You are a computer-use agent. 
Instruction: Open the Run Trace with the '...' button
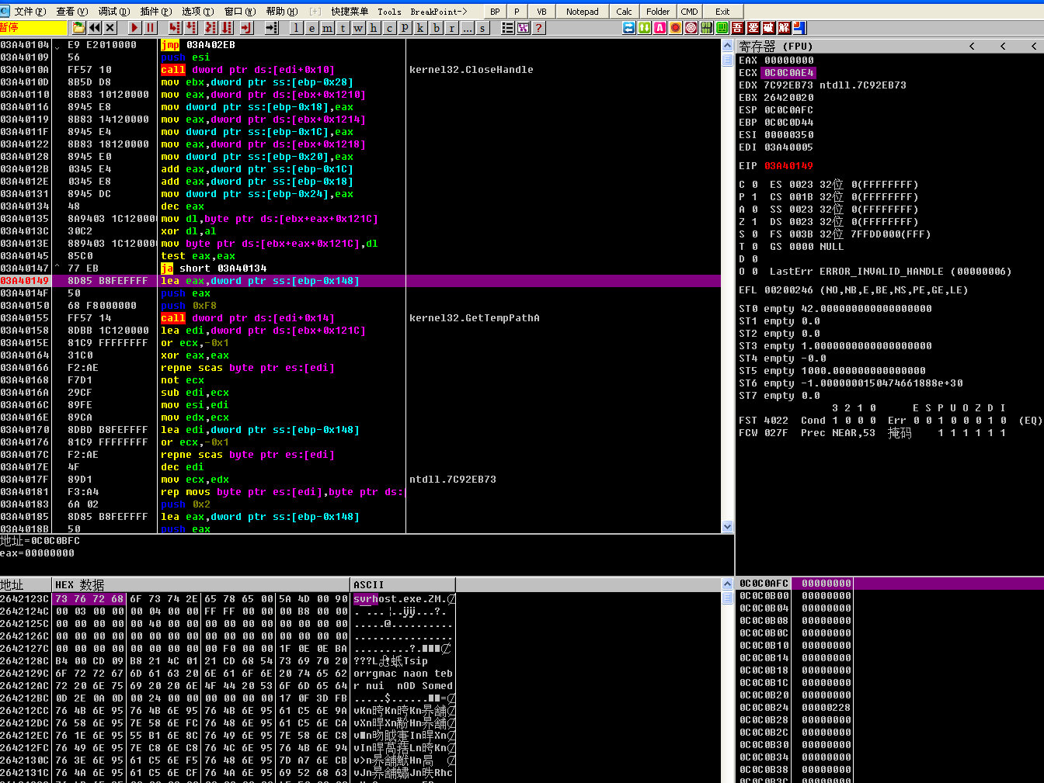(468, 28)
